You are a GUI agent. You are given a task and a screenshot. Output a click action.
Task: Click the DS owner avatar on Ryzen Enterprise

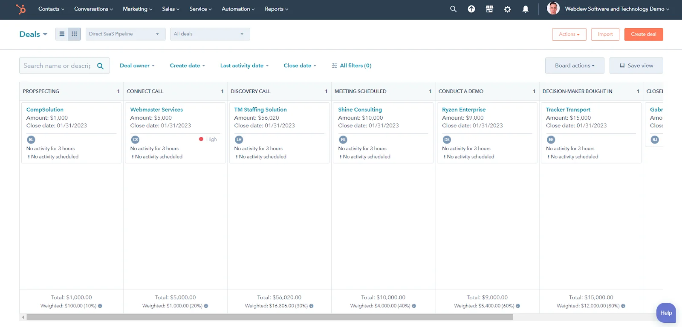[x=447, y=140]
